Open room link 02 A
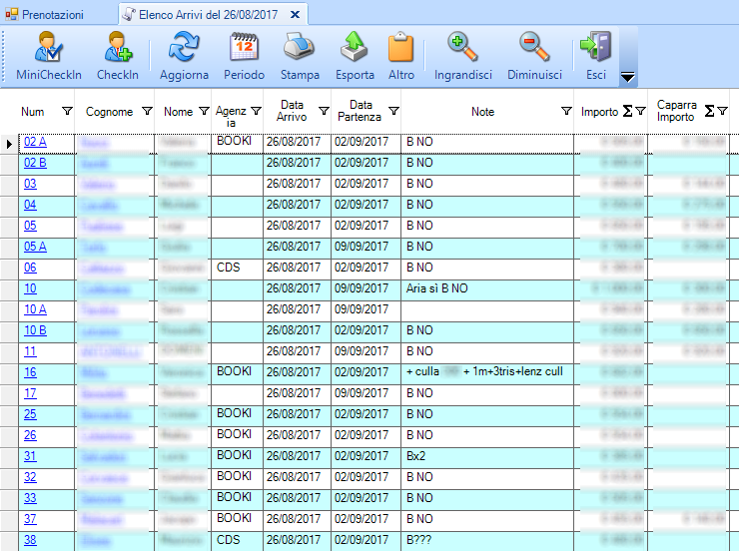Screen dimensions: 739x551 coord(35,143)
